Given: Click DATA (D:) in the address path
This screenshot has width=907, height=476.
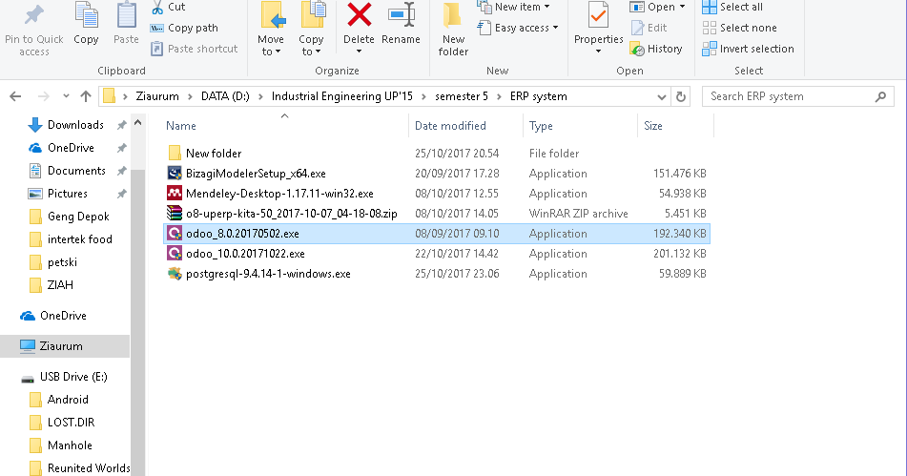Looking at the screenshot, I should point(225,96).
